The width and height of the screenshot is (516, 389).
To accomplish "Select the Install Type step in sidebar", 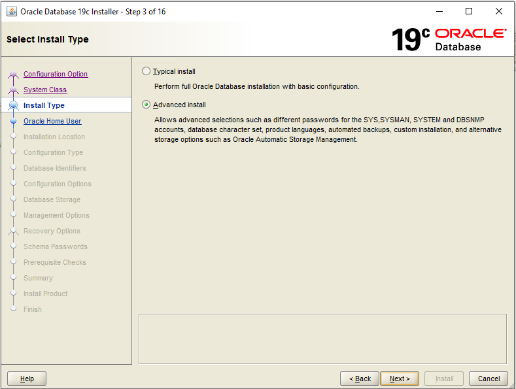I will [x=44, y=105].
